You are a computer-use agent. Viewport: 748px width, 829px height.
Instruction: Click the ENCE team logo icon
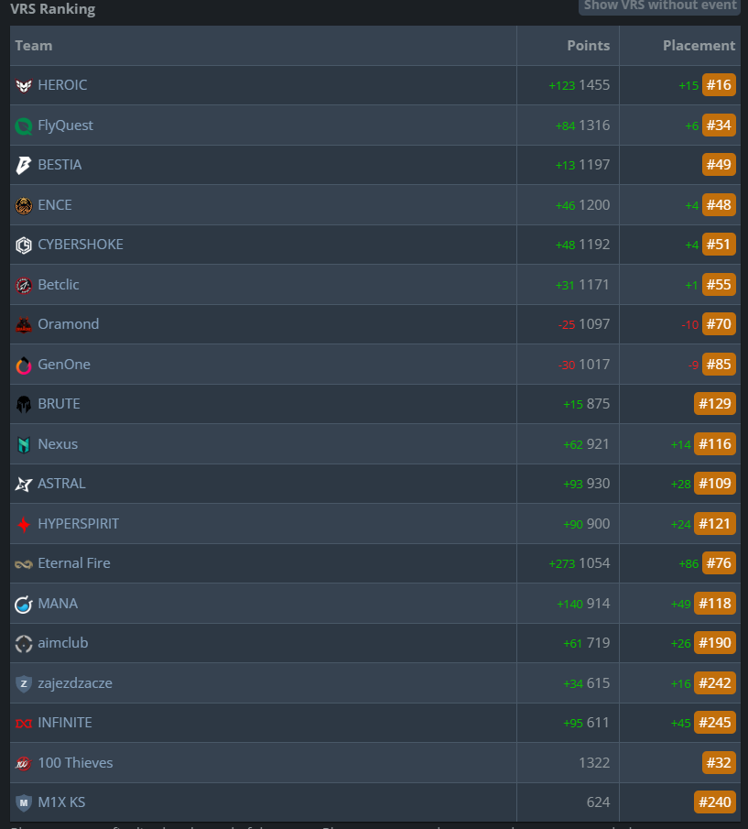coord(24,205)
